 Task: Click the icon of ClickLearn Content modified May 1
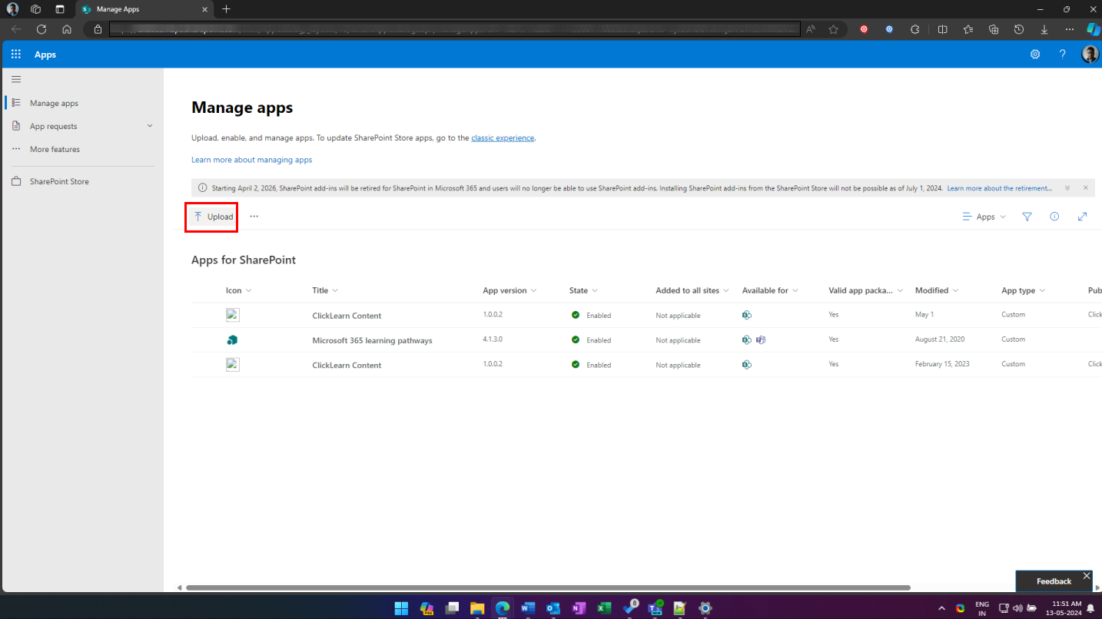click(232, 315)
